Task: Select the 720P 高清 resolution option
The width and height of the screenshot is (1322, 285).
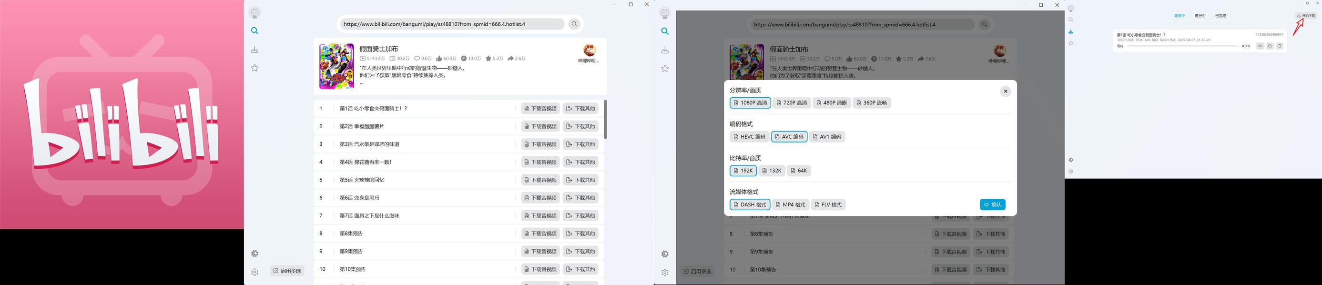Action: pos(792,102)
